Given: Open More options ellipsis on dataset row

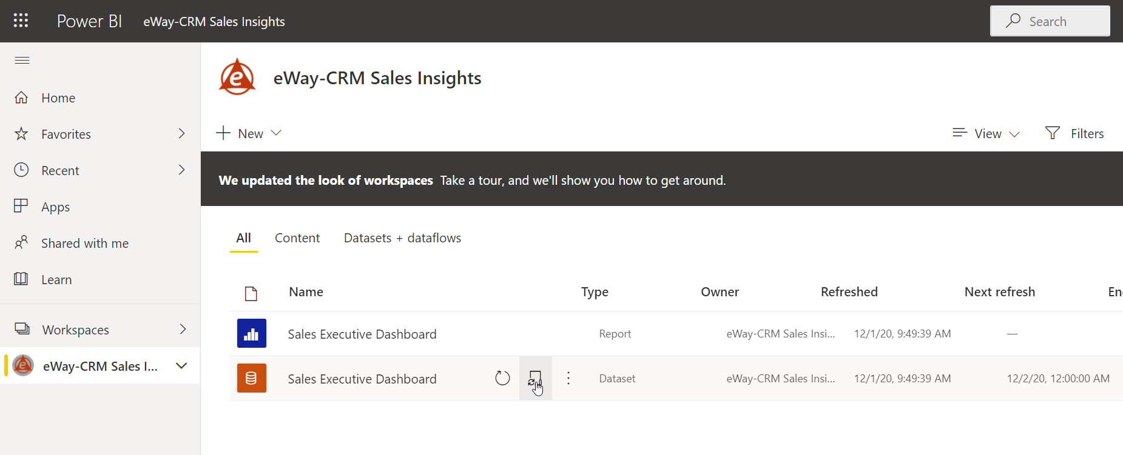Looking at the screenshot, I should coord(568,378).
